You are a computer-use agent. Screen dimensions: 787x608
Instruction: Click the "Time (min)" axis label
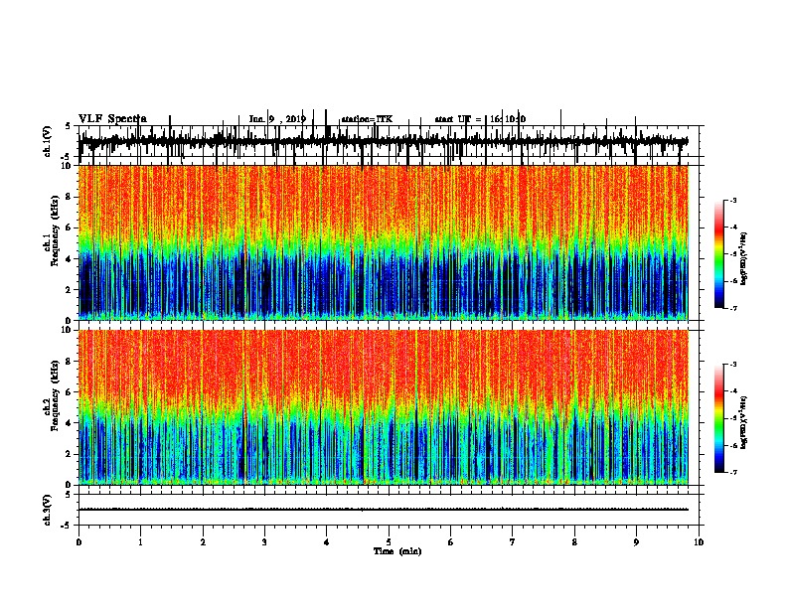coord(397,551)
